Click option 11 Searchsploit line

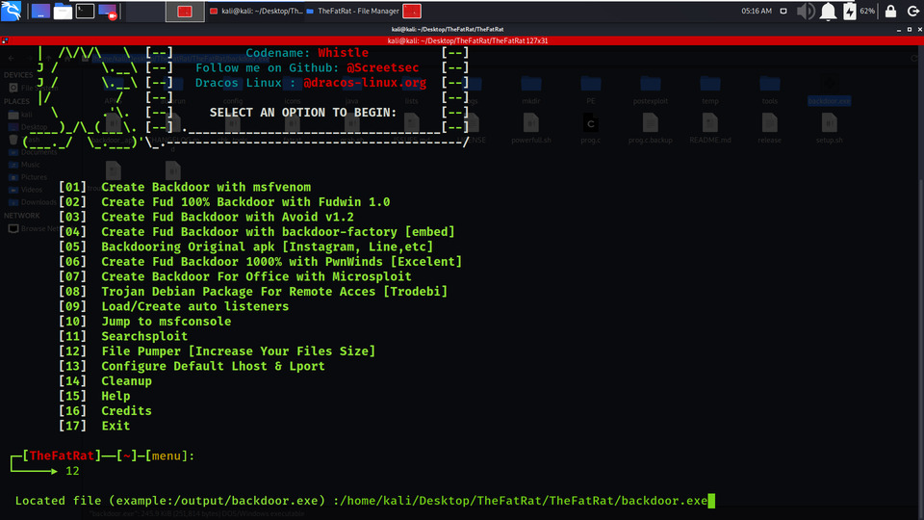point(123,336)
